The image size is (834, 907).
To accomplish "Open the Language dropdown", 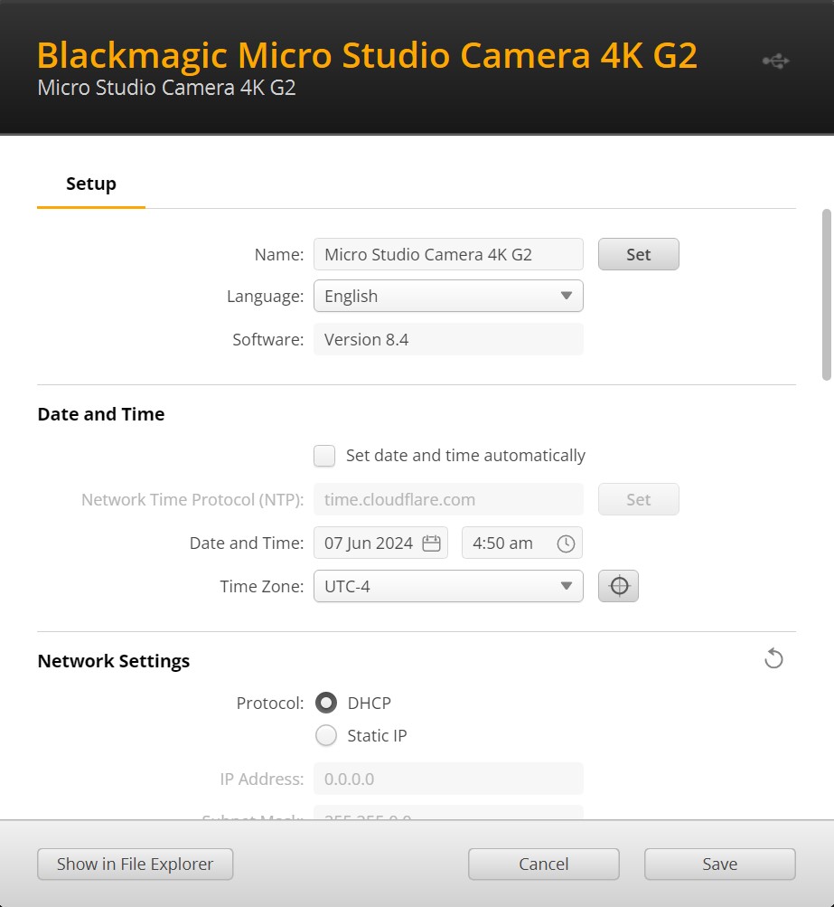I will (x=448, y=297).
